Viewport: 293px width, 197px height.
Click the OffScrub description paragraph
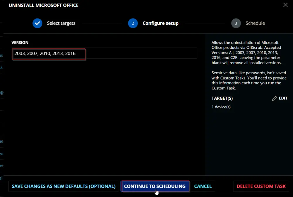pyautogui.click(x=246, y=53)
